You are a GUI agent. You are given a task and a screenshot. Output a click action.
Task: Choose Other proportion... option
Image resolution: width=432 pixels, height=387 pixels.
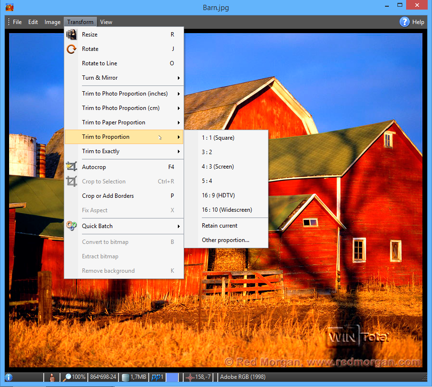click(x=225, y=240)
